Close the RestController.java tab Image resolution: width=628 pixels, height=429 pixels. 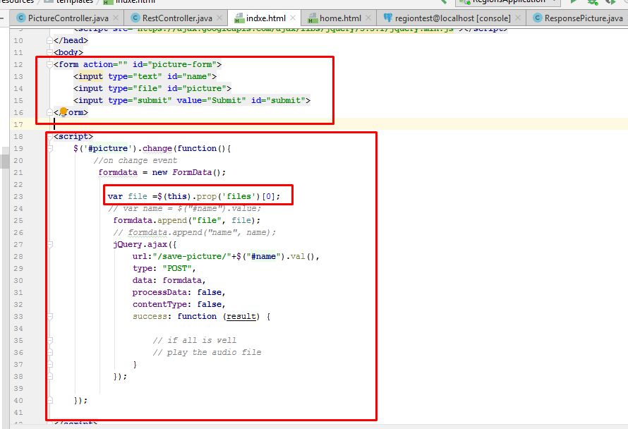219,18
